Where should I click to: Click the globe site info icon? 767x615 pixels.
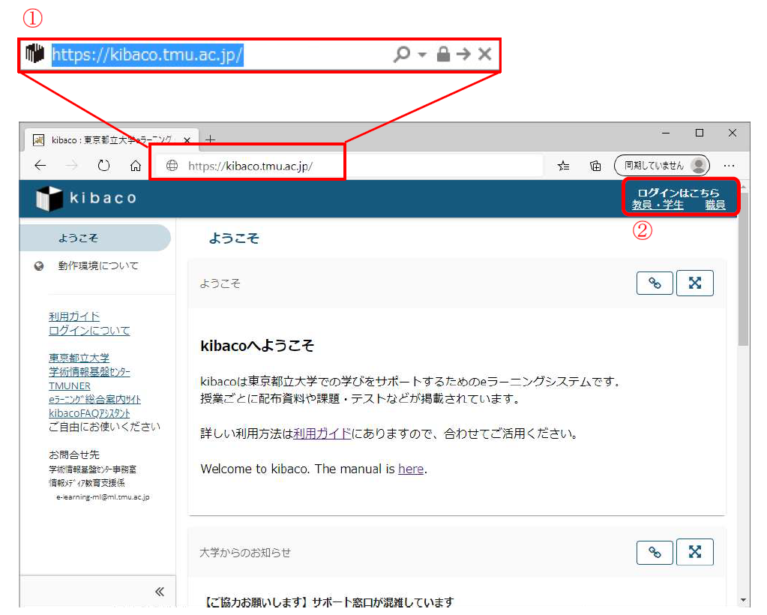pyautogui.click(x=172, y=165)
